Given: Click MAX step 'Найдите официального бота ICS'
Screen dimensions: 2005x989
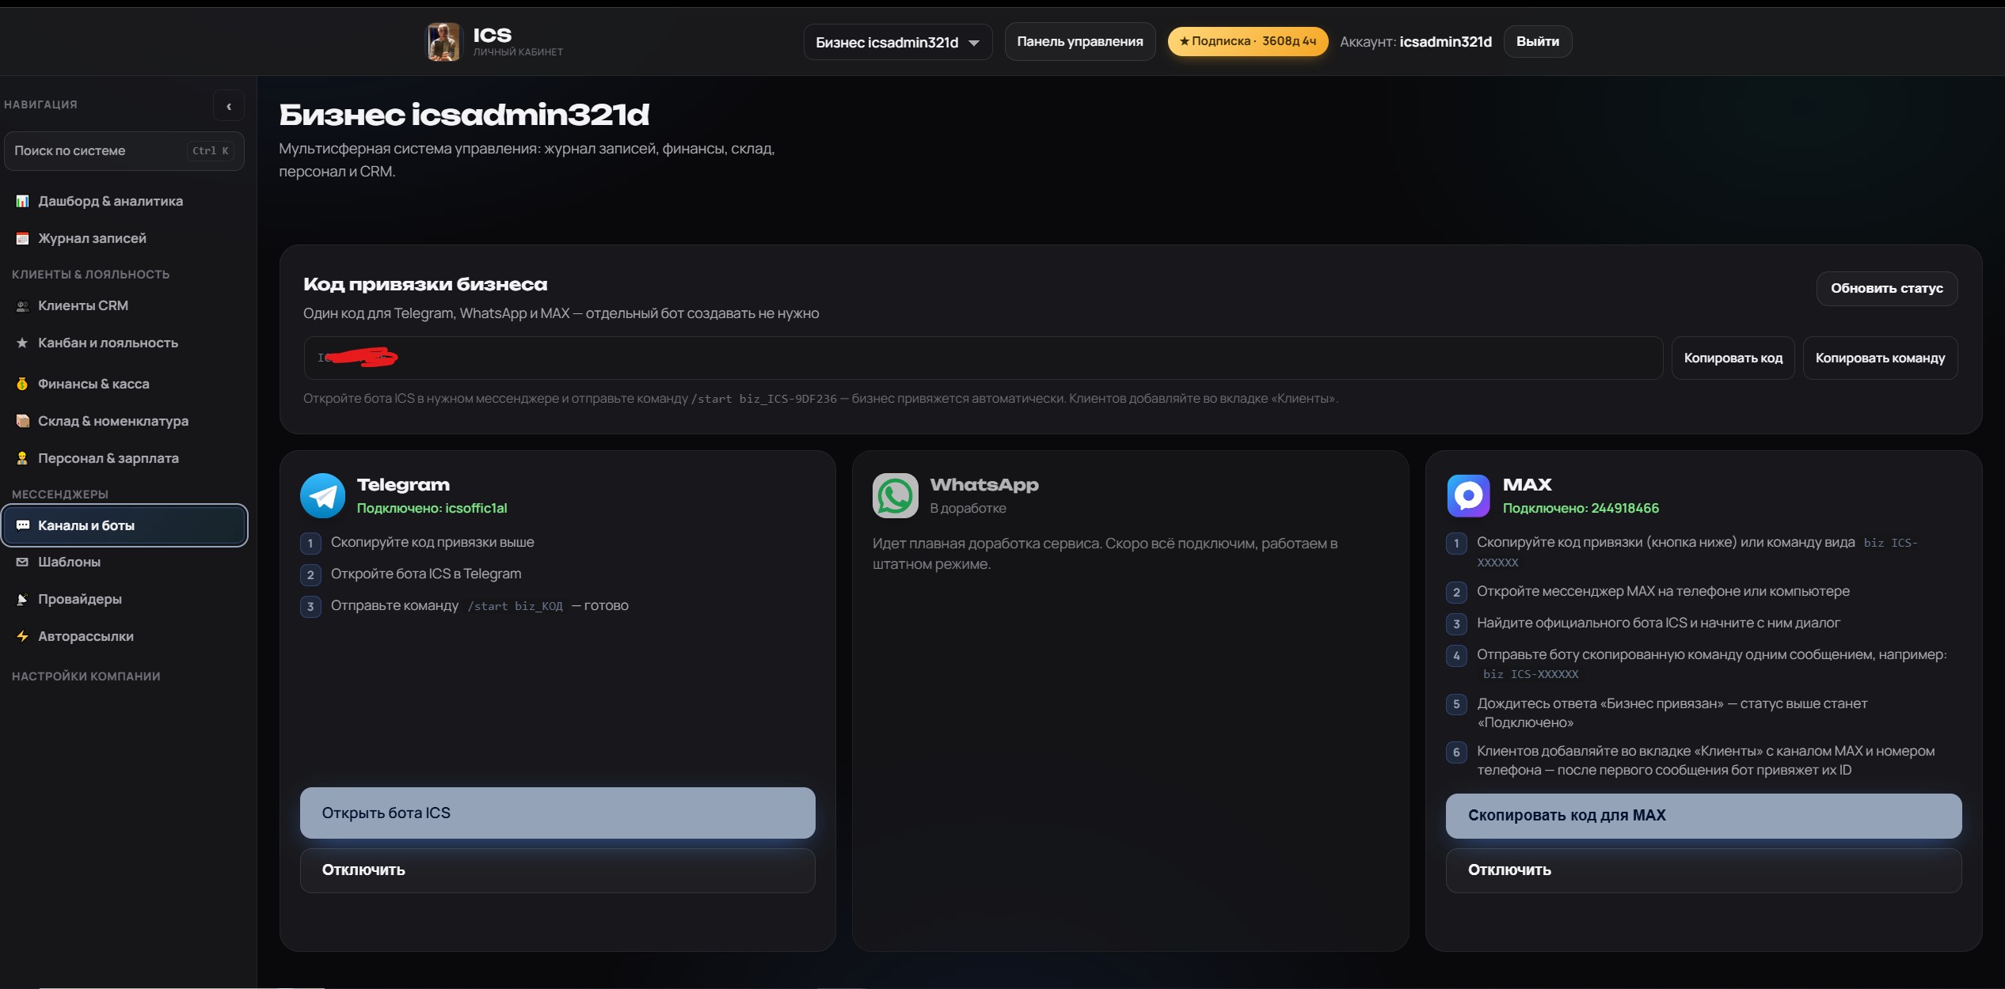Looking at the screenshot, I should pyautogui.click(x=1658, y=623).
